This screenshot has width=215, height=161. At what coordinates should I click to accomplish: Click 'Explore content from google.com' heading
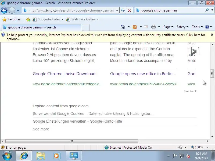[x=61, y=106]
